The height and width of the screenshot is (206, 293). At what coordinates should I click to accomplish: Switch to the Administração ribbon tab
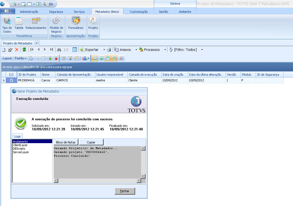(29, 12)
